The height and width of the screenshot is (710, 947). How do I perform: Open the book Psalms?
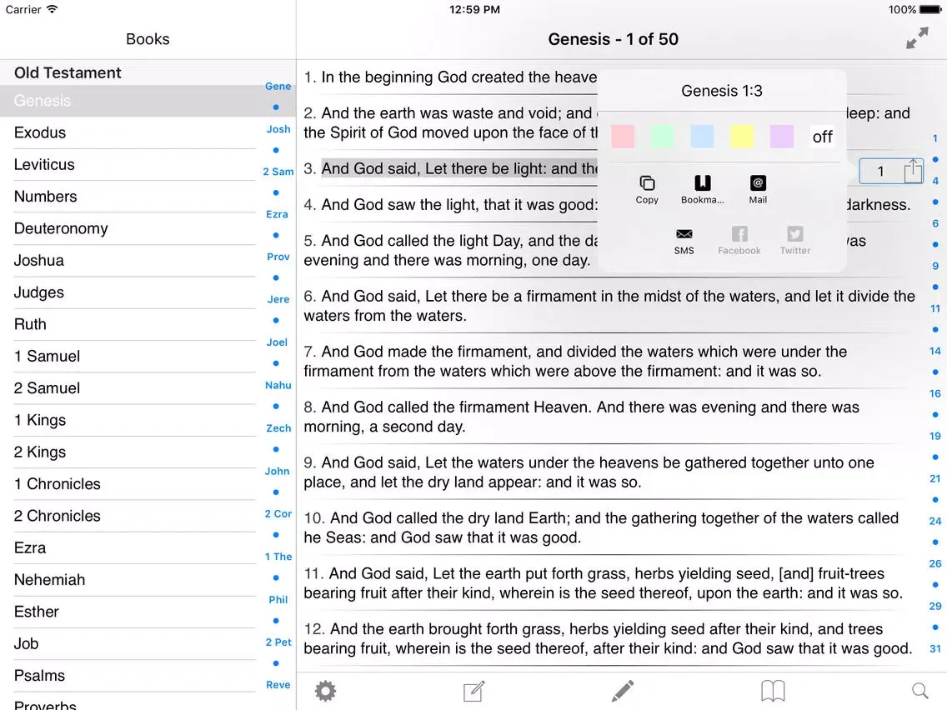[x=128, y=677]
